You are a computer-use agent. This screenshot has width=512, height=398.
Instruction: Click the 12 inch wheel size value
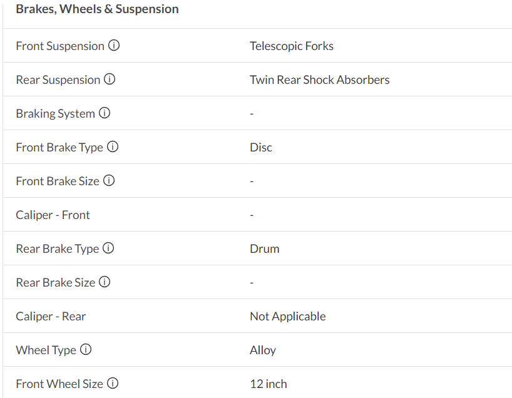coord(268,384)
